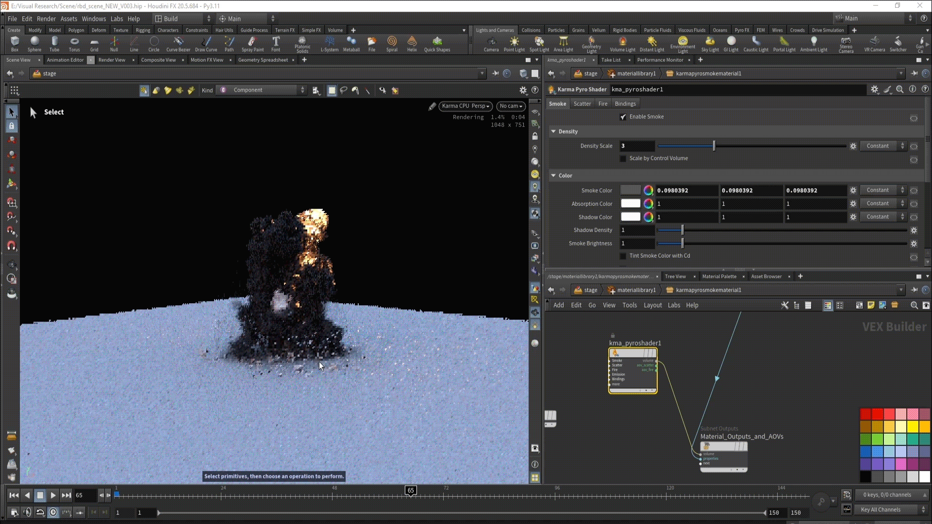The image size is (932, 524).
Task: Click the Absorption Color white swatch
Action: coord(630,204)
